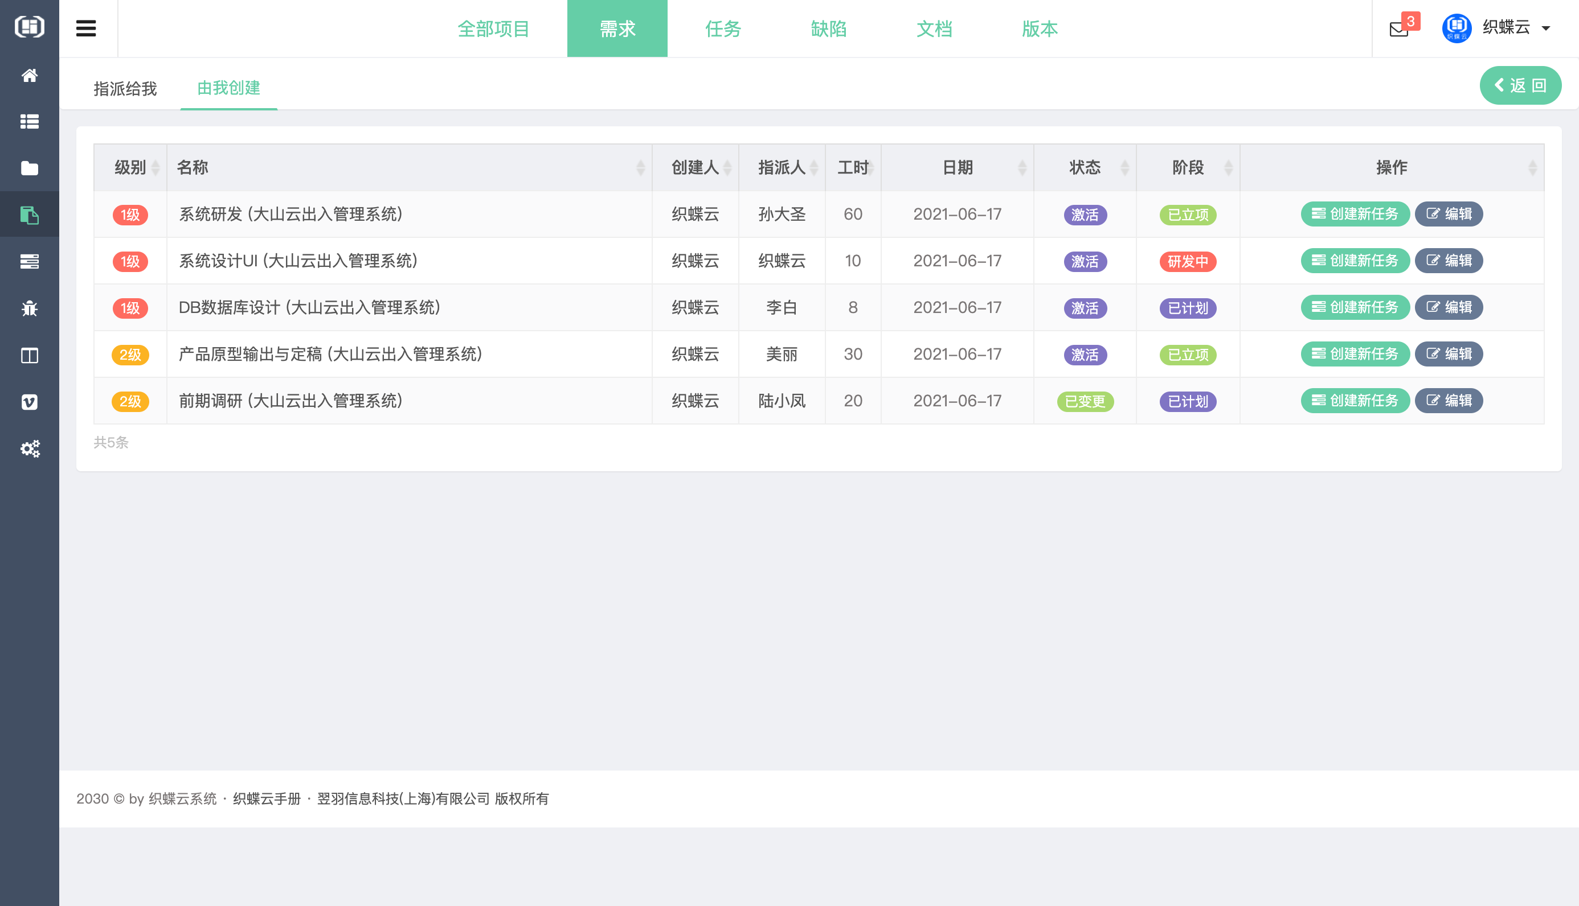Sort table by 日期 column
The height and width of the screenshot is (906, 1579).
point(957,167)
